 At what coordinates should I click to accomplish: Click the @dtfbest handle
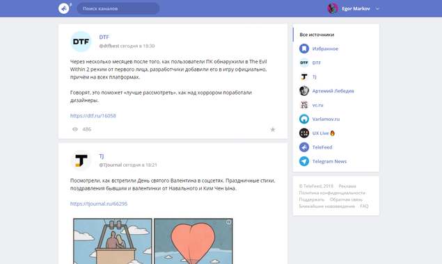pyautogui.click(x=109, y=46)
